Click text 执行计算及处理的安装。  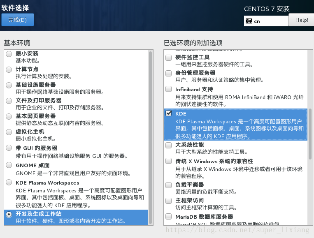pyautogui.click(x=44, y=76)
